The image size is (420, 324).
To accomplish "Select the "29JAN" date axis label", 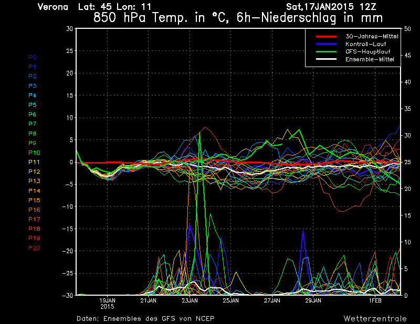I will click(x=313, y=300).
